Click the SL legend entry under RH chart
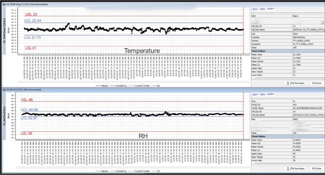325x175 pixels. [156, 171]
